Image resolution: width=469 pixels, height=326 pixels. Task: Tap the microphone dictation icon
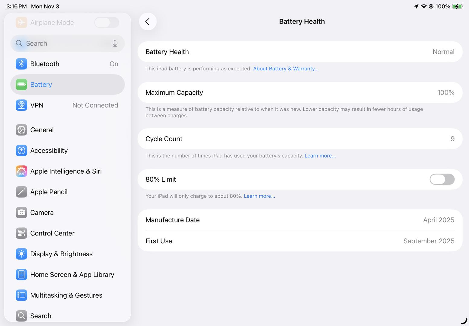click(x=115, y=43)
